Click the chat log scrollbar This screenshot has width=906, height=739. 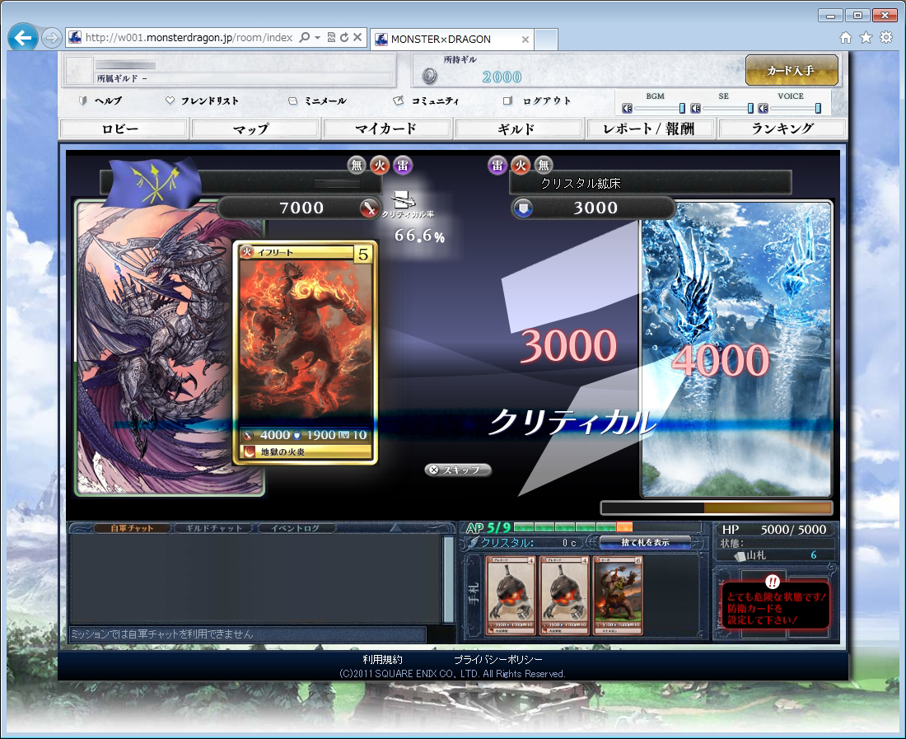click(x=448, y=579)
